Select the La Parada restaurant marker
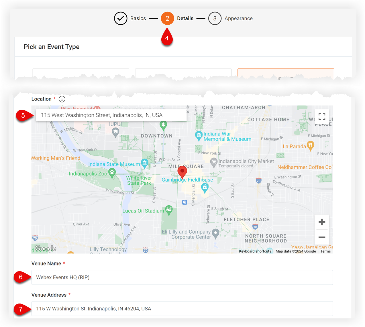Viewport: 365px width, 327px height. point(310,146)
